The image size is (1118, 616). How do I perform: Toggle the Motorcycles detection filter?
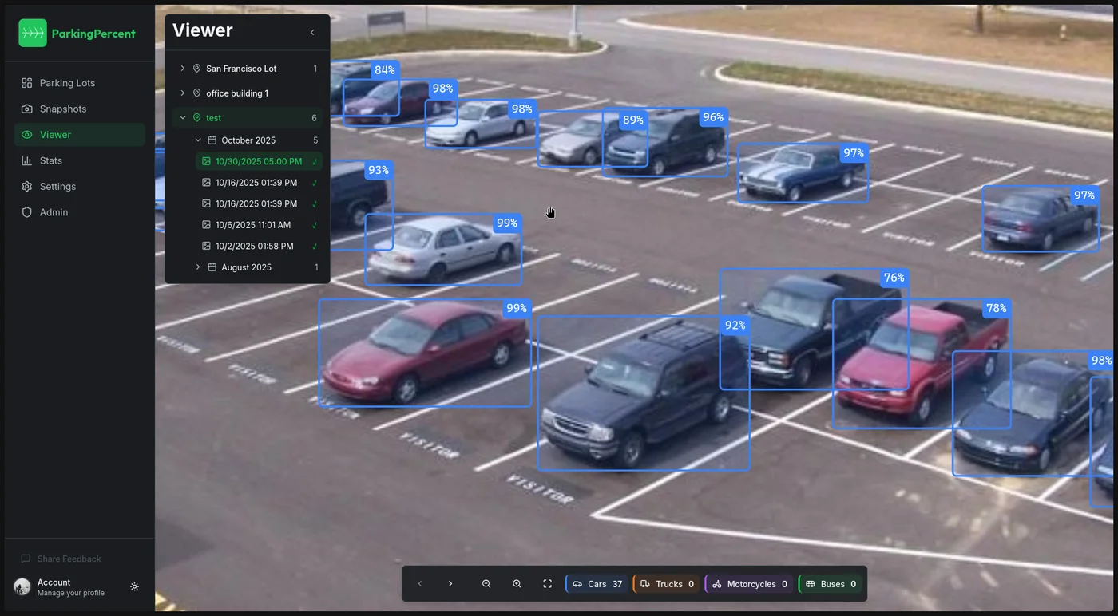(x=749, y=584)
